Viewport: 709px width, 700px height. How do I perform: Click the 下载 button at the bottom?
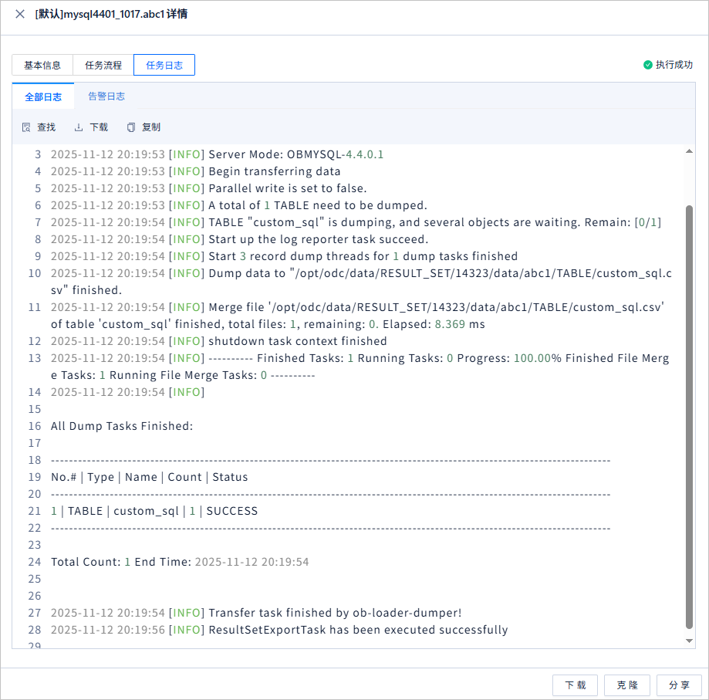coord(576,685)
